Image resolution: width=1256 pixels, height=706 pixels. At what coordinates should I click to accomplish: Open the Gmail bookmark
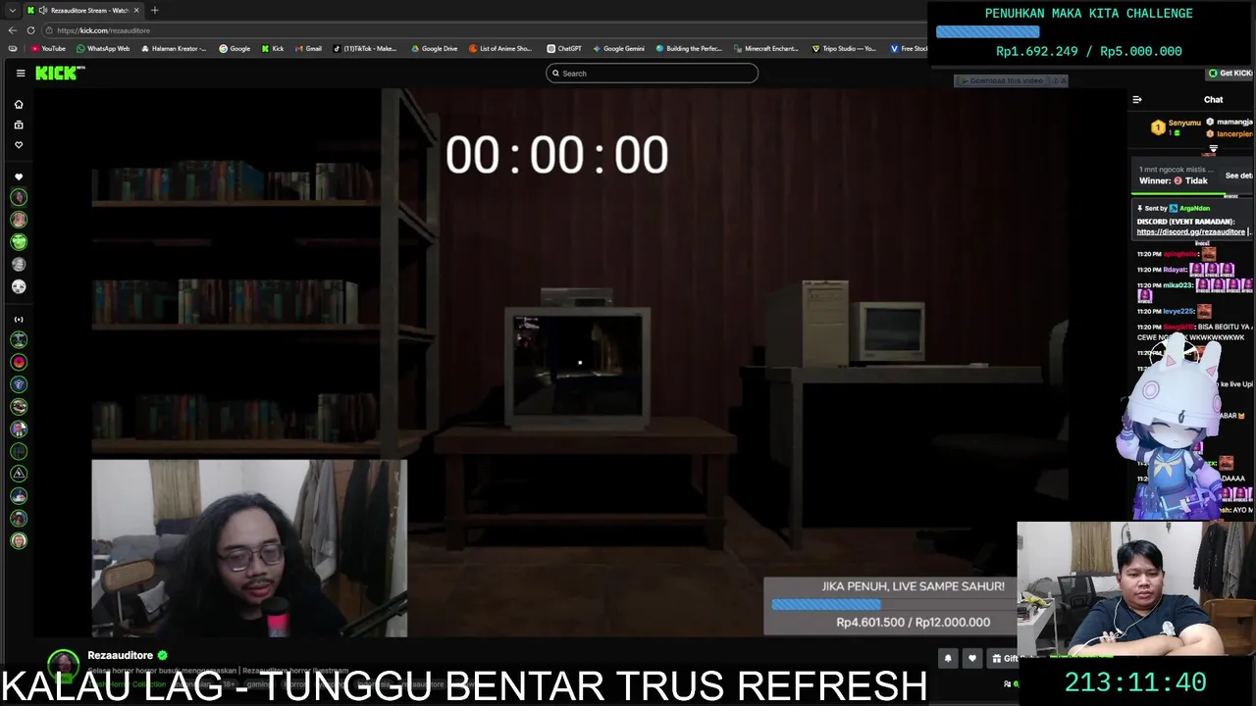[308, 48]
